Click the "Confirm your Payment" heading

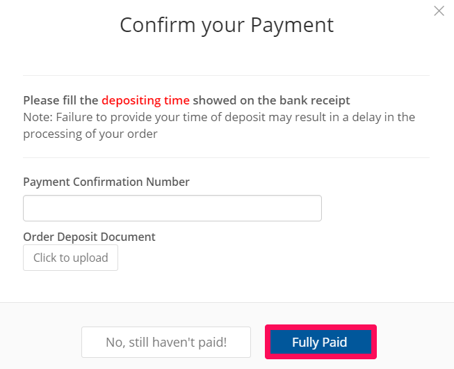[227, 25]
